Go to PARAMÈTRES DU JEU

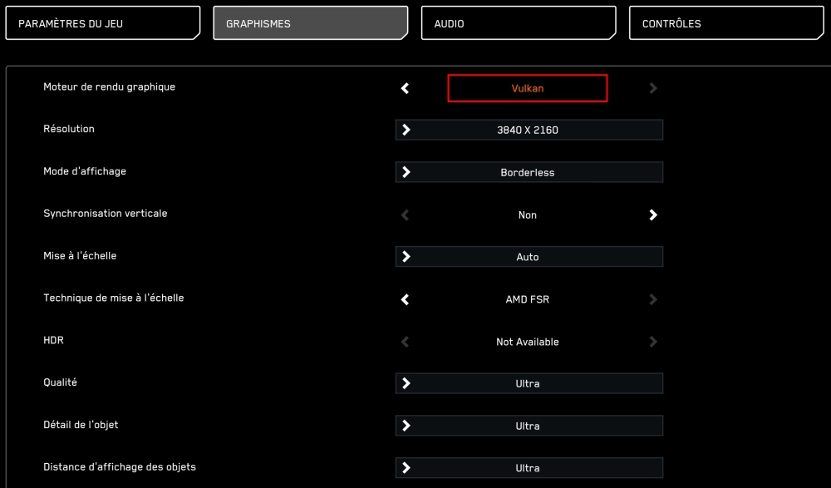coord(103,22)
